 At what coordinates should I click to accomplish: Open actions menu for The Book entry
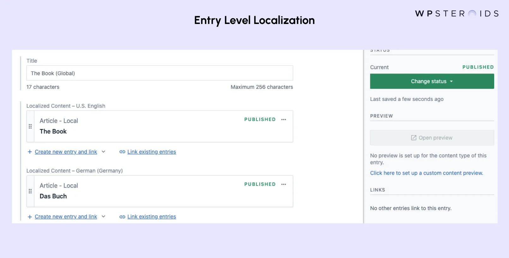pos(284,120)
